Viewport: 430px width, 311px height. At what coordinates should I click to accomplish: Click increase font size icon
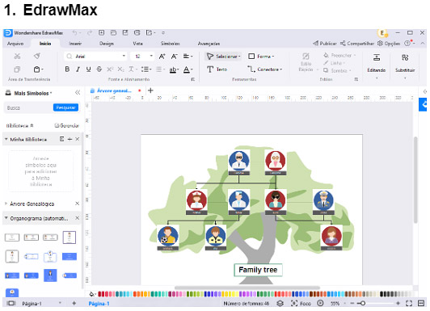(162, 57)
